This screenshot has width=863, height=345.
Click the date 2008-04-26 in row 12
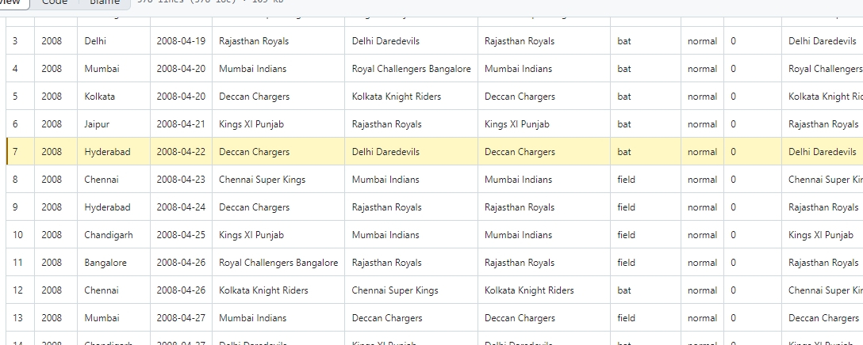pos(181,290)
